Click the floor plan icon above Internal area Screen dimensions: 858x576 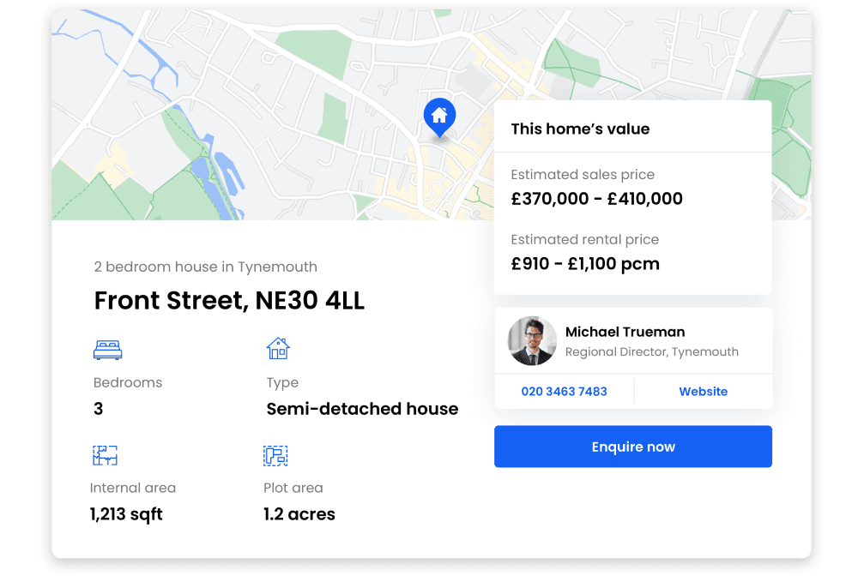105,455
